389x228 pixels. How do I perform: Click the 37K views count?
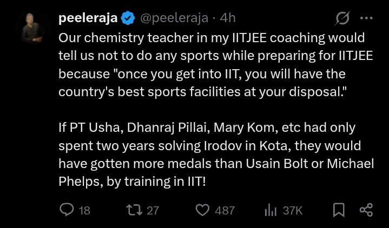coord(293,210)
